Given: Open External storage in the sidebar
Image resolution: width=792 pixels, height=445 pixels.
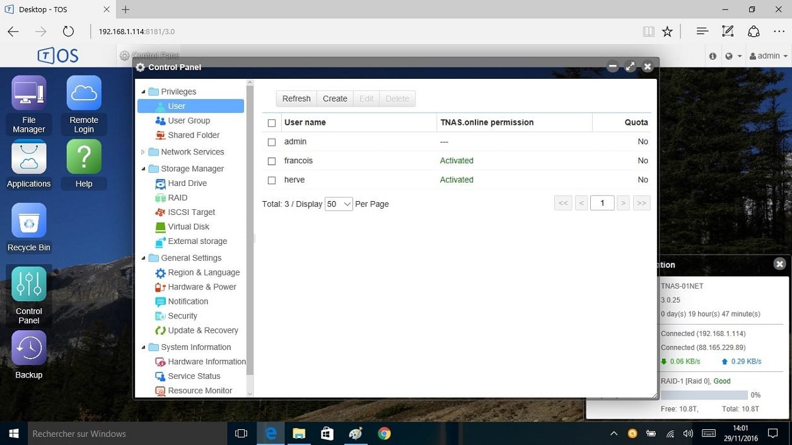Looking at the screenshot, I should [197, 241].
